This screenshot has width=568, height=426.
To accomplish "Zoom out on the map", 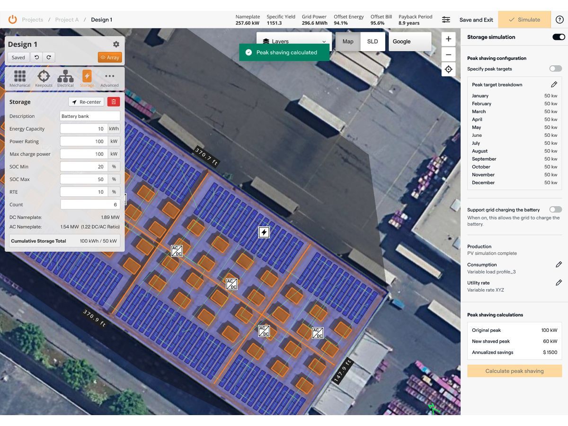I will (x=448, y=54).
